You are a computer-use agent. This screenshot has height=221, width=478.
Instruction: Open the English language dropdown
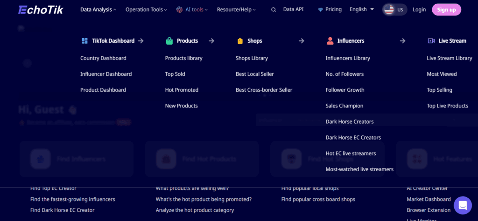362,9
